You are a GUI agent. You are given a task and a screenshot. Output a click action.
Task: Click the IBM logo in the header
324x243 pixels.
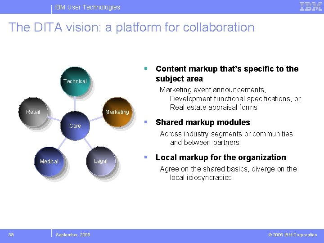coord(310,7)
